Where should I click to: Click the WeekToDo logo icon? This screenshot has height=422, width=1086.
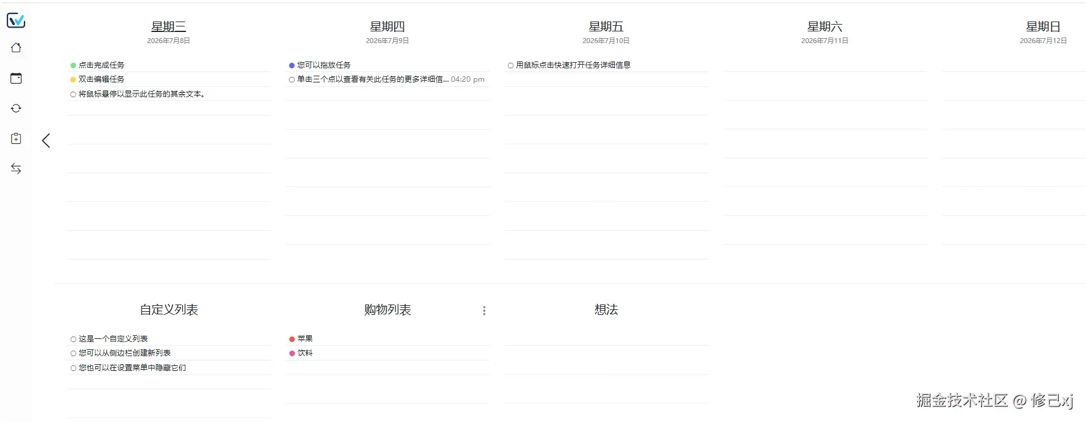tap(16, 20)
